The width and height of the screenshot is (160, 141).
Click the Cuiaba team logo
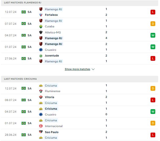click(x=41, y=27)
